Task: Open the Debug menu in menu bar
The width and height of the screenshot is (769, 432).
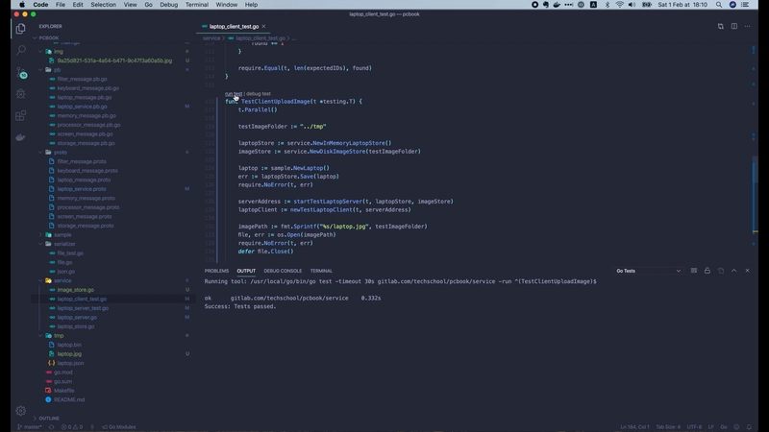Action: (x=169, y=5)
